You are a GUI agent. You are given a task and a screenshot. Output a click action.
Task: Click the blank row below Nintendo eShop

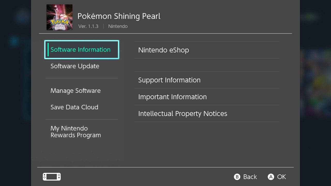(x=207, y=65)
